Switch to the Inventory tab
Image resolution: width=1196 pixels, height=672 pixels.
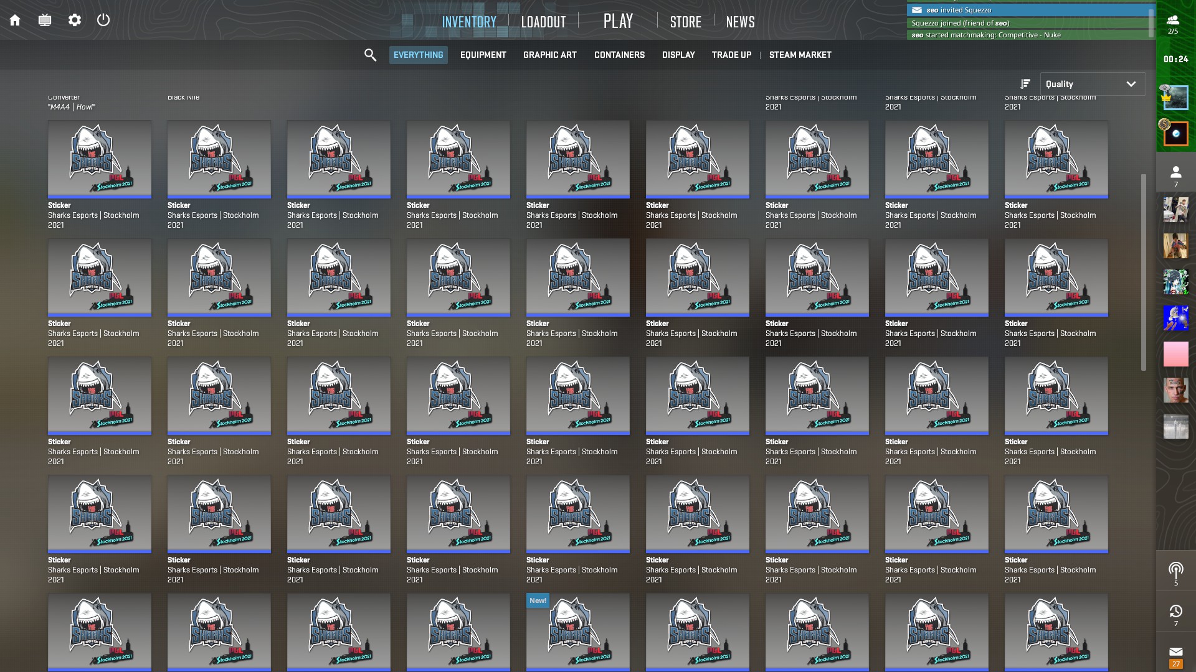469,22
